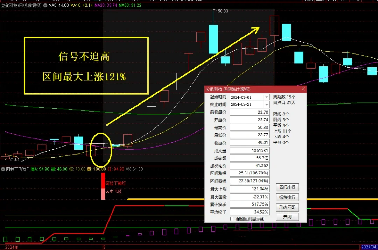Click the end date field 2024-03-21
Image resolution: width=378 pixels, height=250 pixels.
[x=247, y=105]
